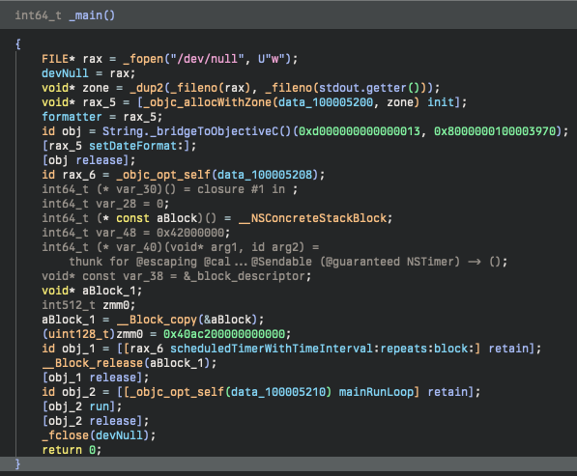Click the uint128_t cast

pos(78,334)
